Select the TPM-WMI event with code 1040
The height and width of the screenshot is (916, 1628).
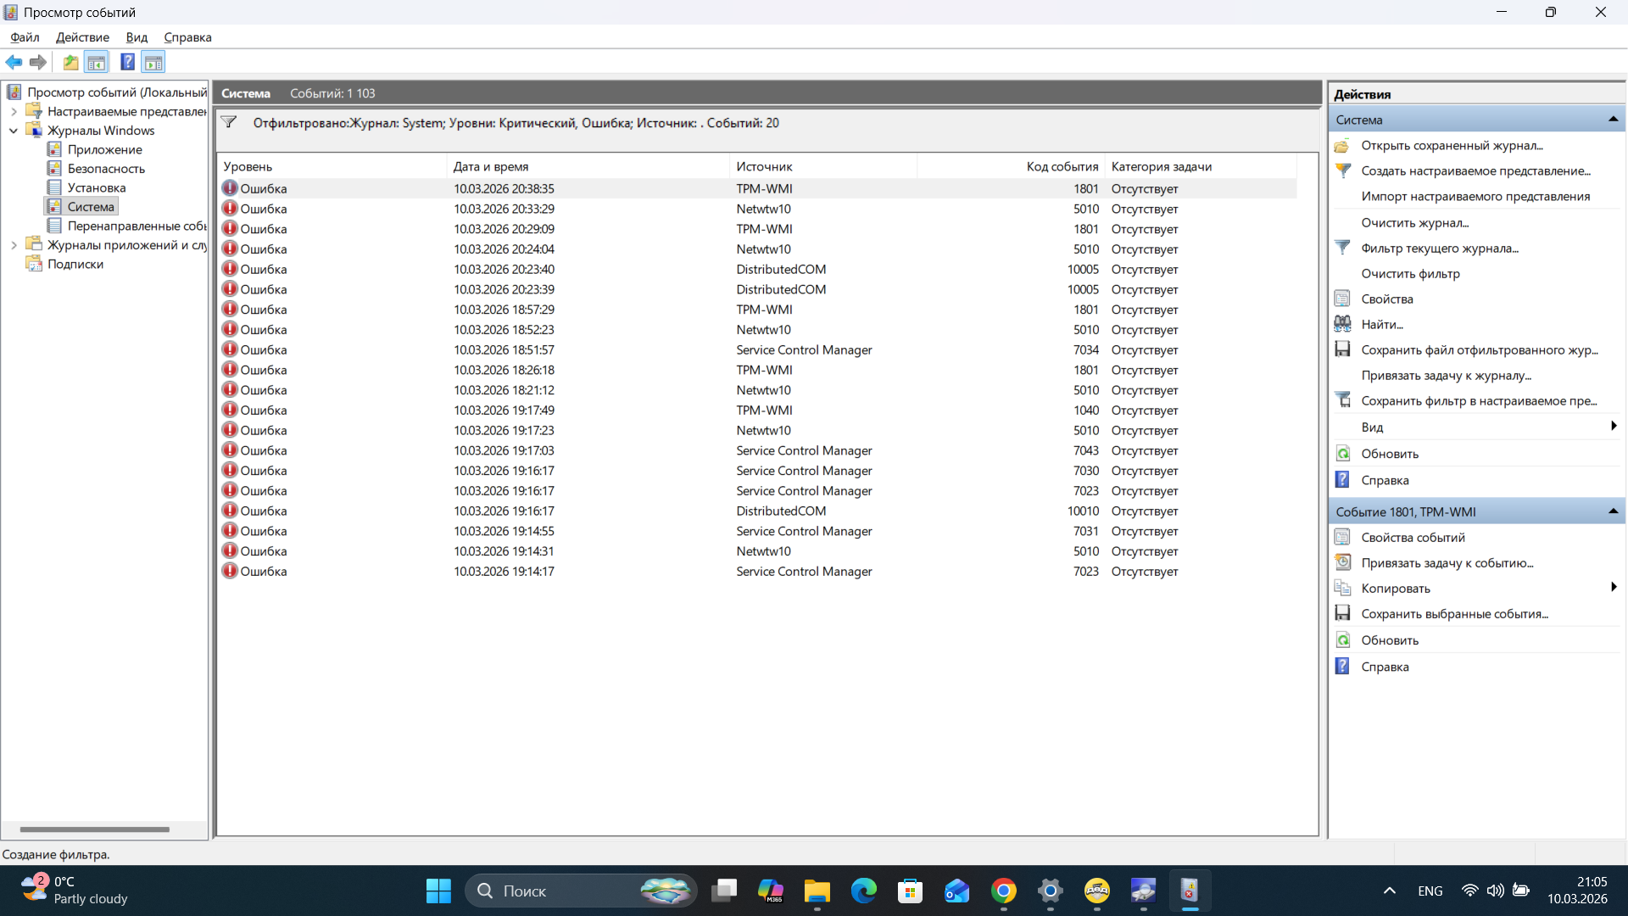pyautogui.click(x=757, y=411)
